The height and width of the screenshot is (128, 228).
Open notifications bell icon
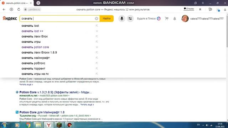pyautogui.click(x=175, y=18)
